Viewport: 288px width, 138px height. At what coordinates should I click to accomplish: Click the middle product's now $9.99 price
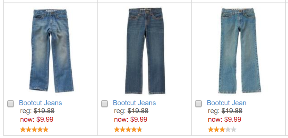tap(139, 119)
